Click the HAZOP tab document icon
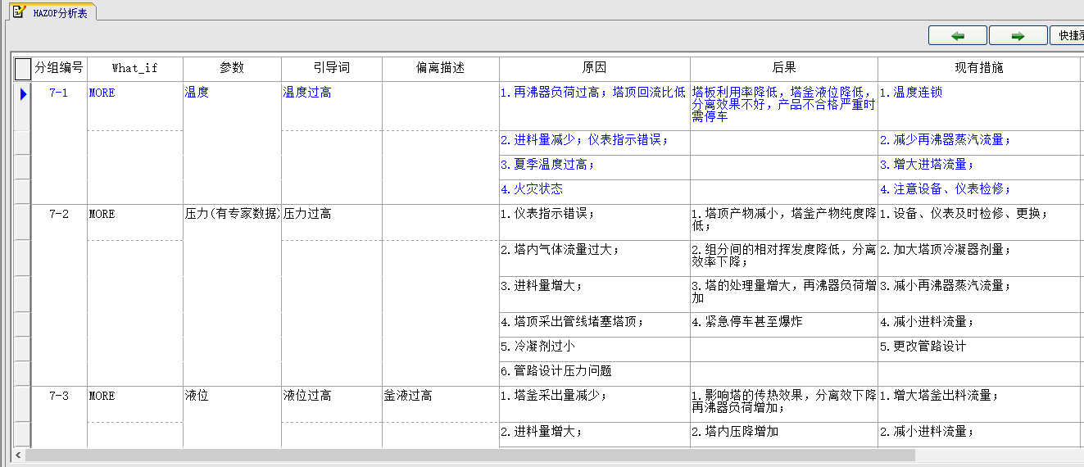This screenshot has height=467, width=1084. 18,12
